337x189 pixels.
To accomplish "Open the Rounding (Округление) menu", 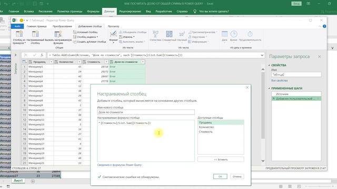I will pyautogui.click(x=198, y=37).
